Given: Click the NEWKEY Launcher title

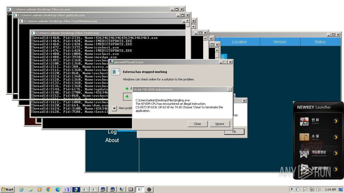Looking at the screenshot, I should pos(314,107).
